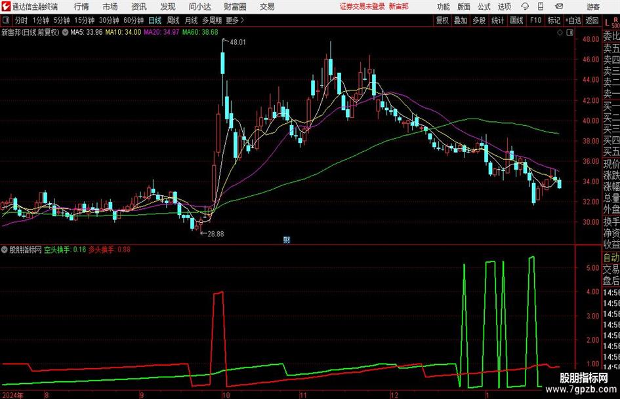Image resolution: width=620 pixels, height=399 pixels.
Task: Open the mail envelope icon
Action: pyautogui.click(x=559, y=7)
